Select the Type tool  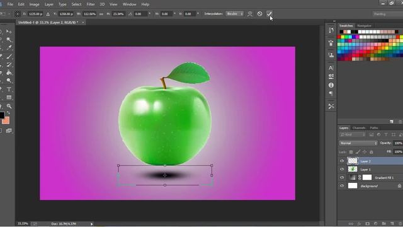(9, 90)
